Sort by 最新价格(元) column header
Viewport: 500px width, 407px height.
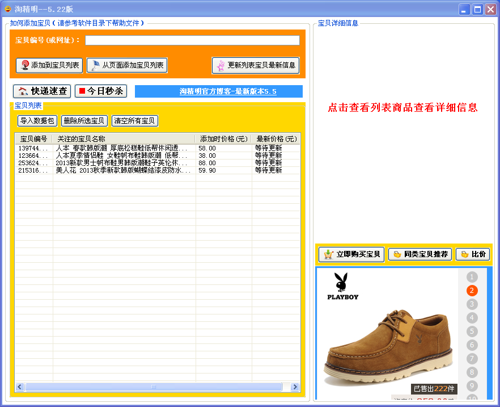coord(276,139)
